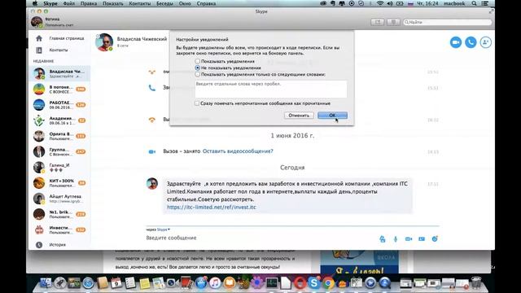521x293 pixels.
Task: Open the Правка menu
Action: pos(89,3)
